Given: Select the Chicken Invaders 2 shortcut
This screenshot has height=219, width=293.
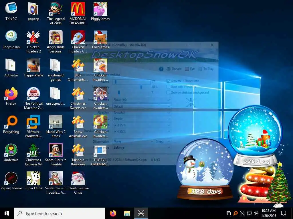Looking at the screenshot, I should click(x=33, y=42).
